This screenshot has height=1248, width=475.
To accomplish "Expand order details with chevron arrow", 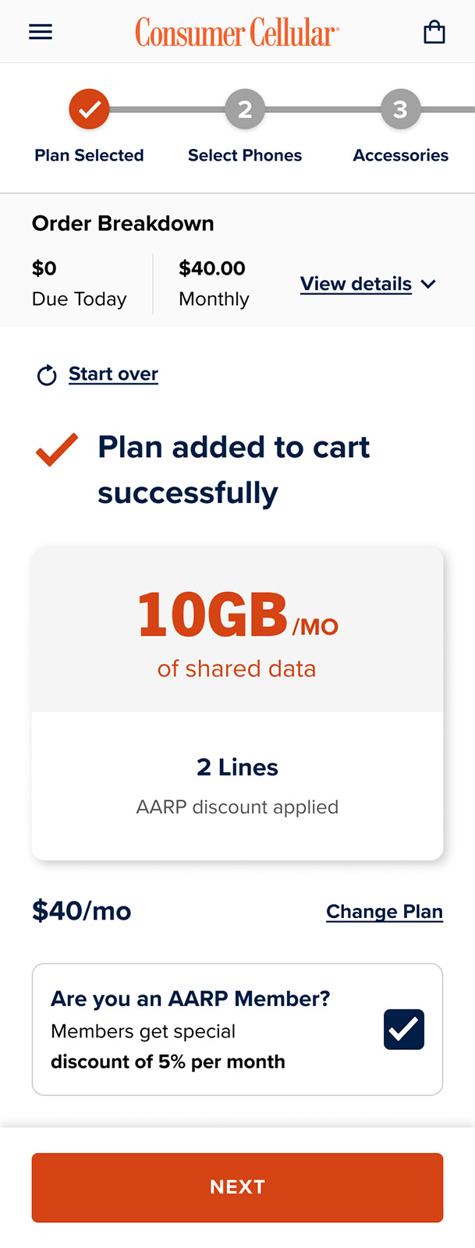I will (x=428, y=284).
